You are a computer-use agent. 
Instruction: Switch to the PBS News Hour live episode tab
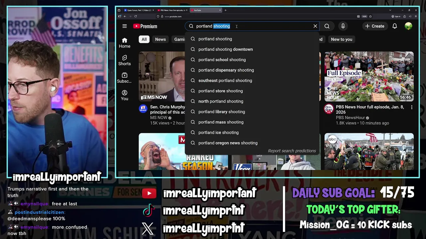[x=172, y=10]
